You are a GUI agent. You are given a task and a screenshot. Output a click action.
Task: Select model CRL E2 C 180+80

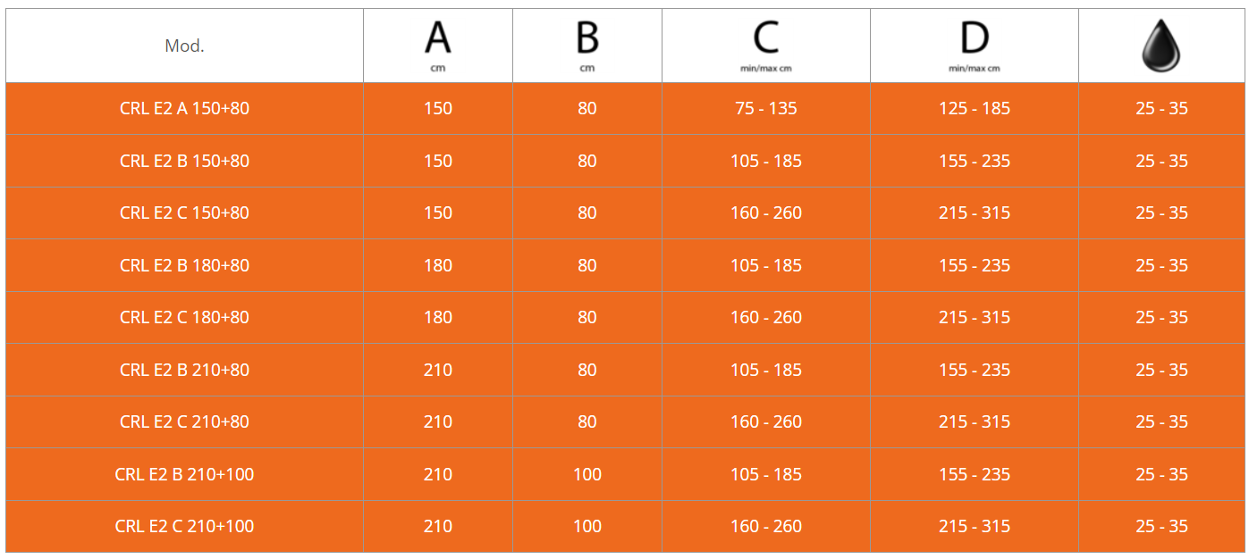184,317
